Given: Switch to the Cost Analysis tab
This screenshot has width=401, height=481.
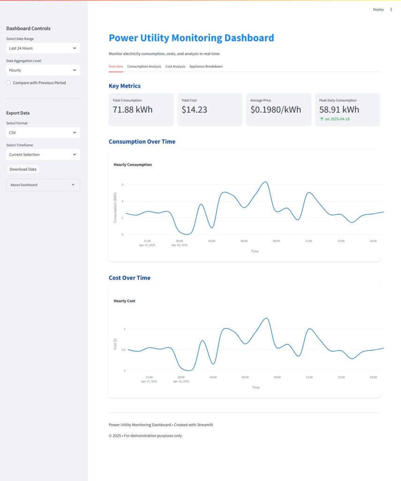Looking at the screenshot, I should click(x=175, y=66).
